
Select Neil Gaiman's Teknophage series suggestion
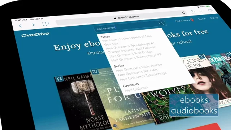143,76
